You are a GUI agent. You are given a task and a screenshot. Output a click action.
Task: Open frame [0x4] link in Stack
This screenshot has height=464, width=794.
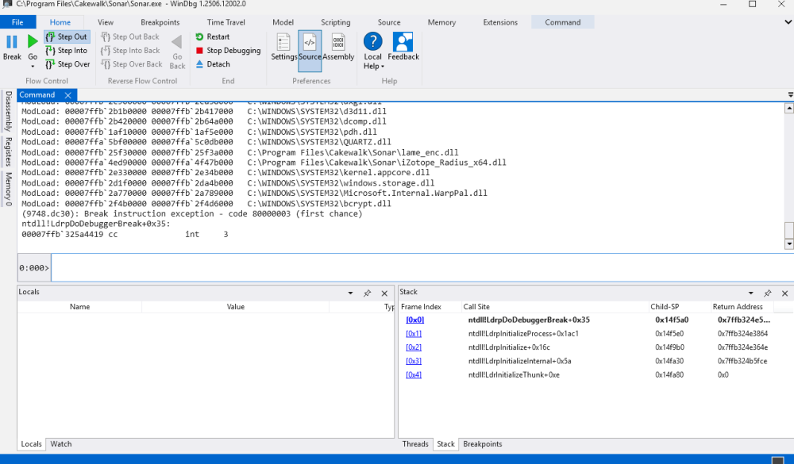tap(413, 374)
